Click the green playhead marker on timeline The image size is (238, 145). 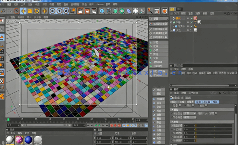[8, 120]
